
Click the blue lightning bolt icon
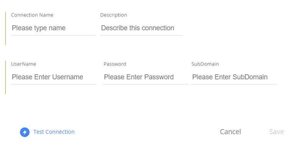[x=25, y=132]
